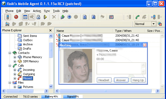Click the yellow speaker sound icon
The image size is (166, 99).
point(45,17)
